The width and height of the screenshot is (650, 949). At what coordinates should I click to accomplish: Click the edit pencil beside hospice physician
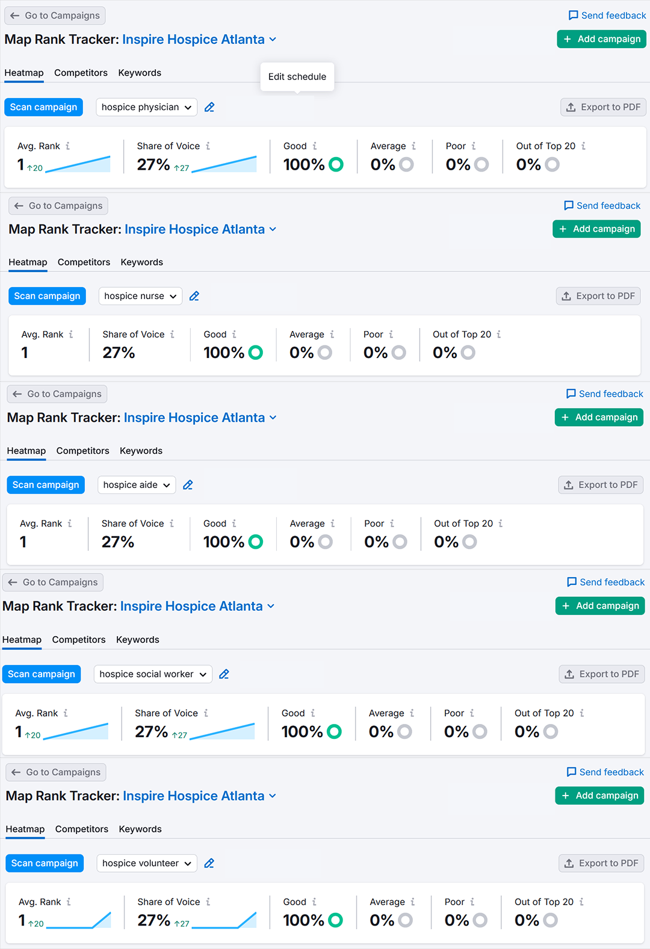pyautogui.click(x=209, y=107)
